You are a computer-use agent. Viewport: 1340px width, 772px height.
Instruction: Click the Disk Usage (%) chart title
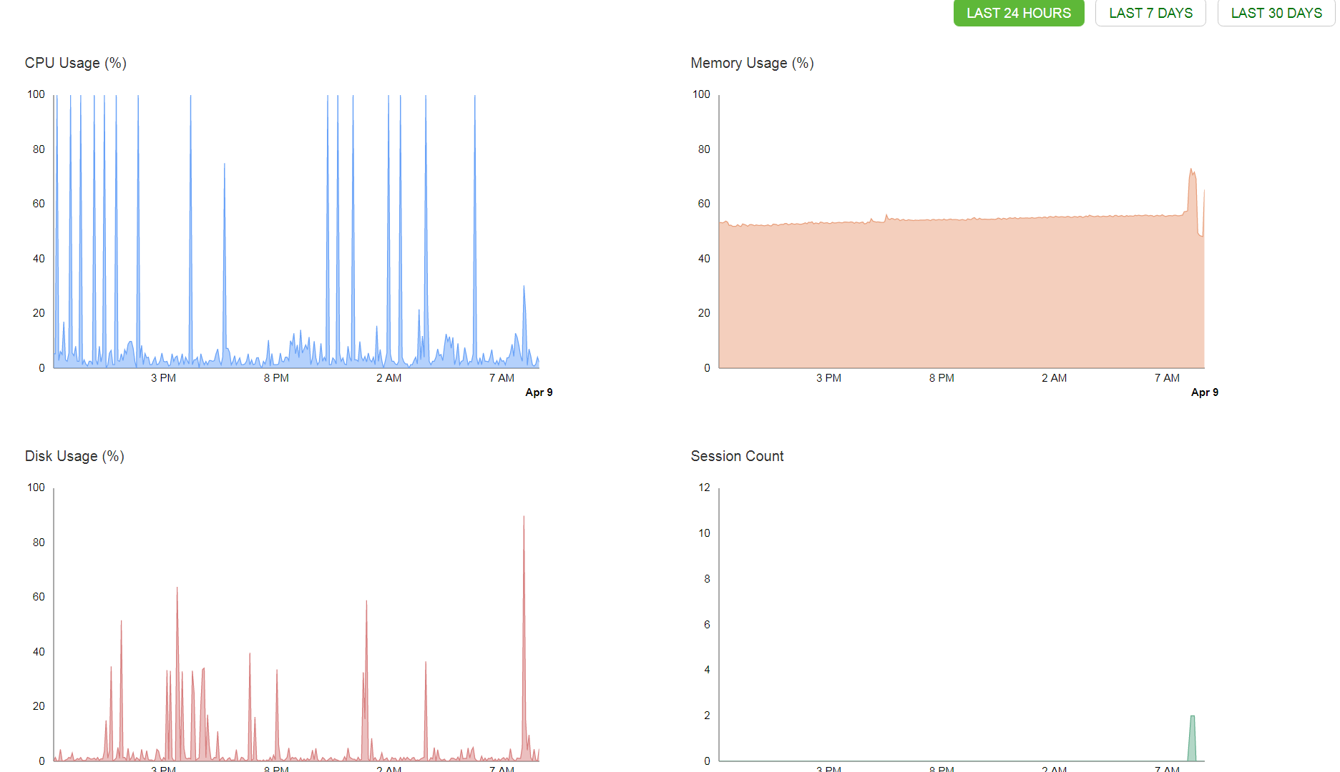[74, 456]
